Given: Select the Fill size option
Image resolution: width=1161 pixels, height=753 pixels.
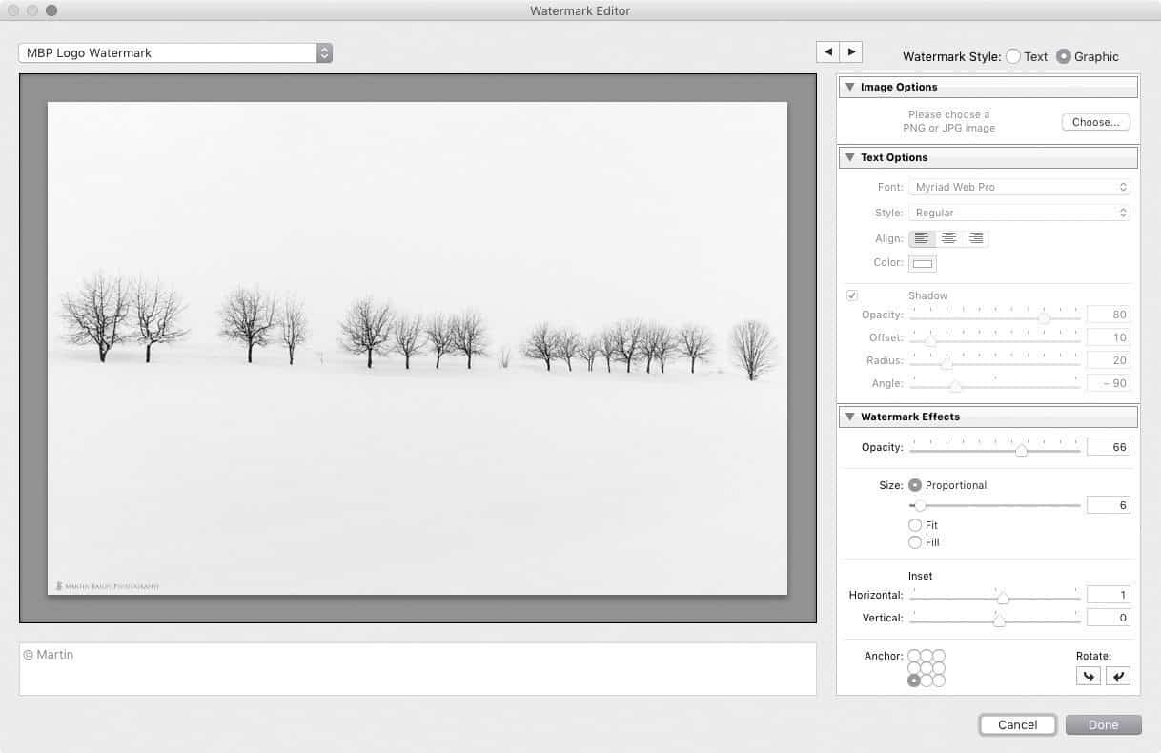Looking at the screenshot, I should [915, 542].
